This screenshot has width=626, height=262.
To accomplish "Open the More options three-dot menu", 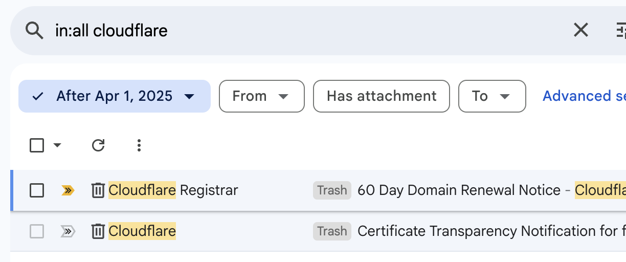I will tap(139, 146).
